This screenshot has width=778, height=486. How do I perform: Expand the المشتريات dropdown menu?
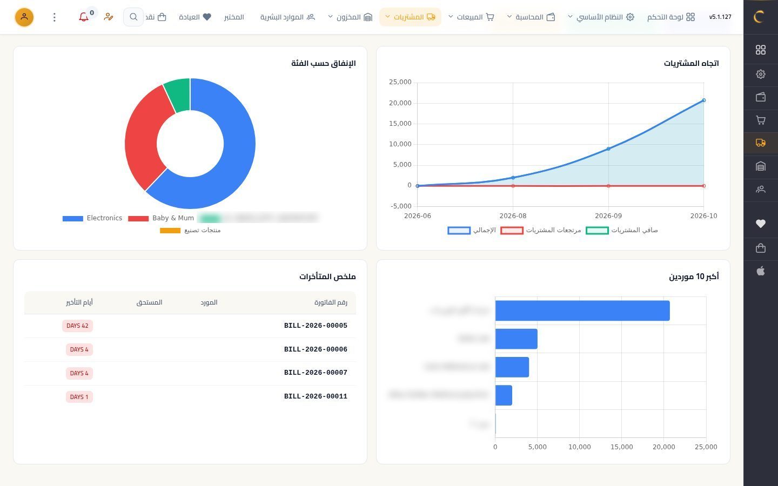(410, 17)
